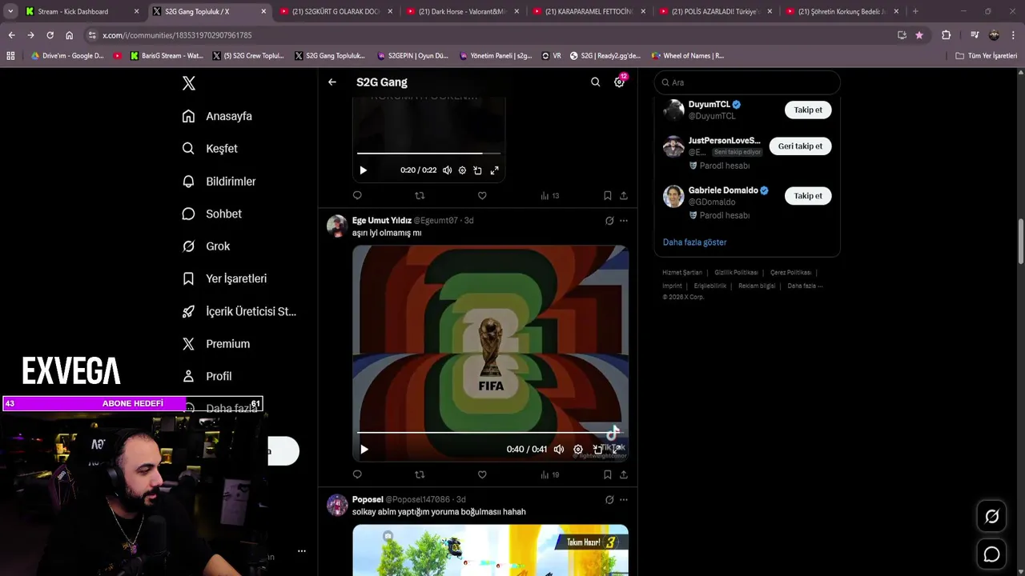Repost Ege Umut Yıldız post

pos(420,474)
